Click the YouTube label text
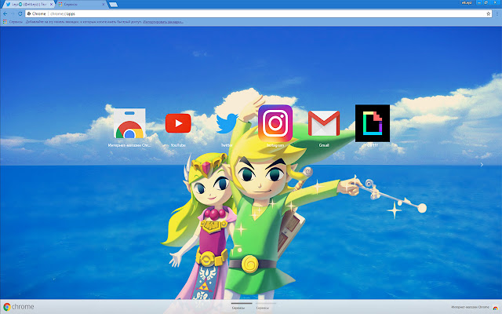This screenshot has height=314, width=502. (x=178, y=145)
